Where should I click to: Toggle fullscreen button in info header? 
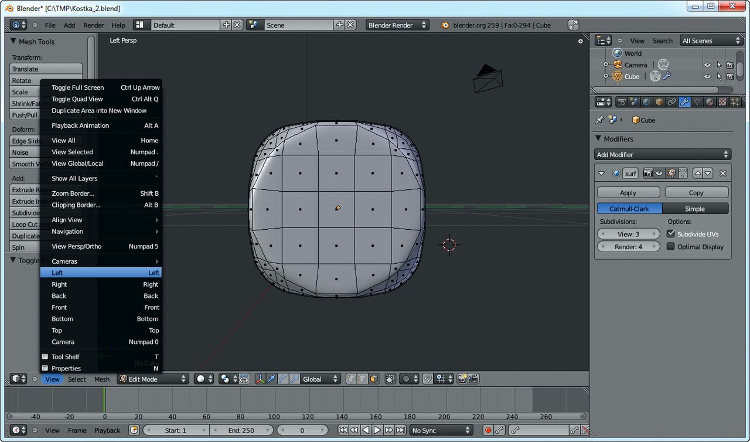574,25
